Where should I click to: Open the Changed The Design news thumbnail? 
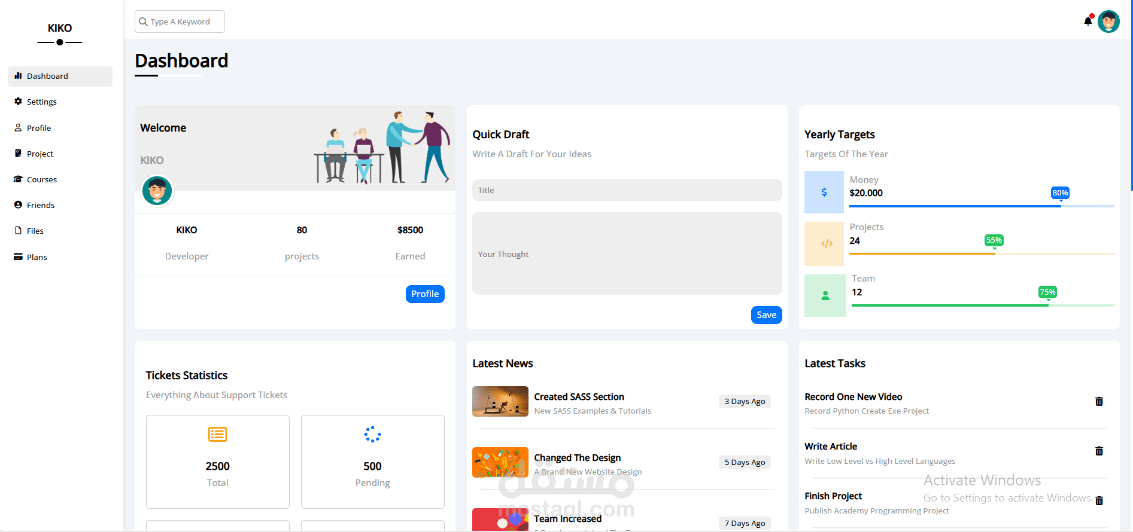click(500, 462)
